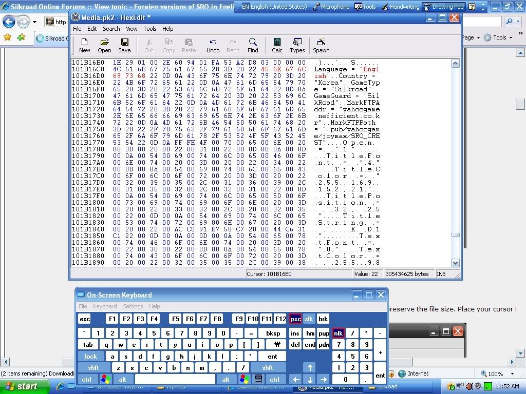Click the space bar on On-Screen Keyboard
Image resolution: width=526 pixels, height=394 pixels.
pyautogui.click(x=175, y=379)
